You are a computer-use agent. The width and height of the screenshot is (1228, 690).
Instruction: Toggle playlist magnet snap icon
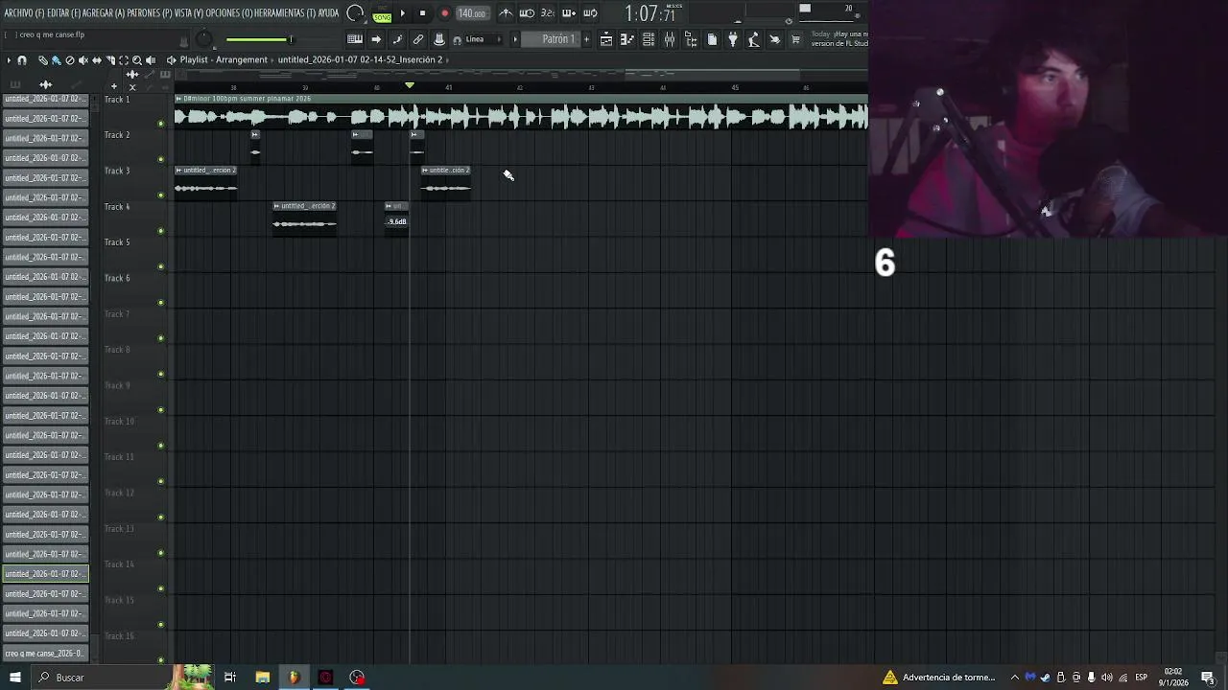[x=22, y=60]
